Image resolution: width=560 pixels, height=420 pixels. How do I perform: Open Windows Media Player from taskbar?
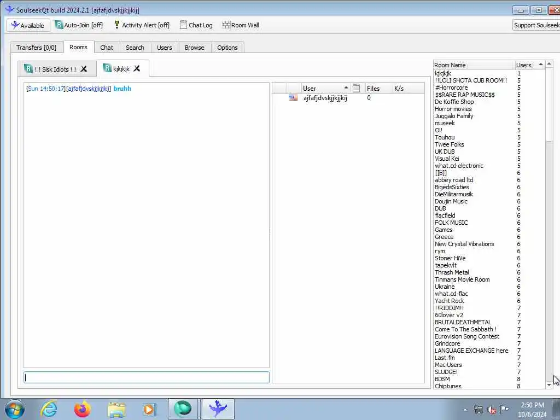(x=149, y=409)
